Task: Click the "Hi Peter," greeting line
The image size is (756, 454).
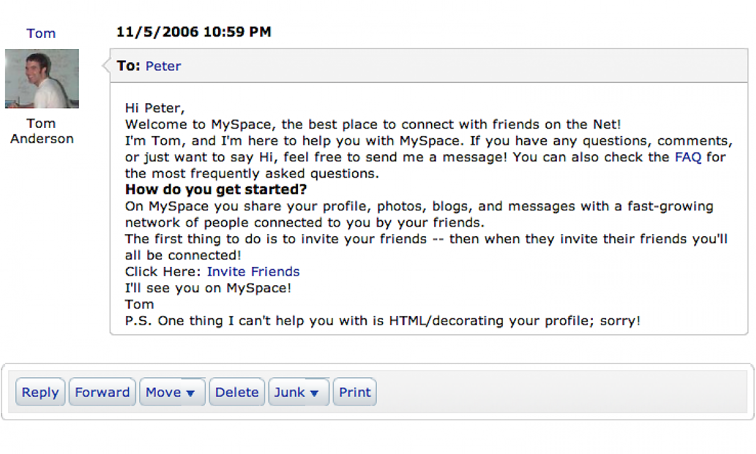Action: (x=155, y=108)
